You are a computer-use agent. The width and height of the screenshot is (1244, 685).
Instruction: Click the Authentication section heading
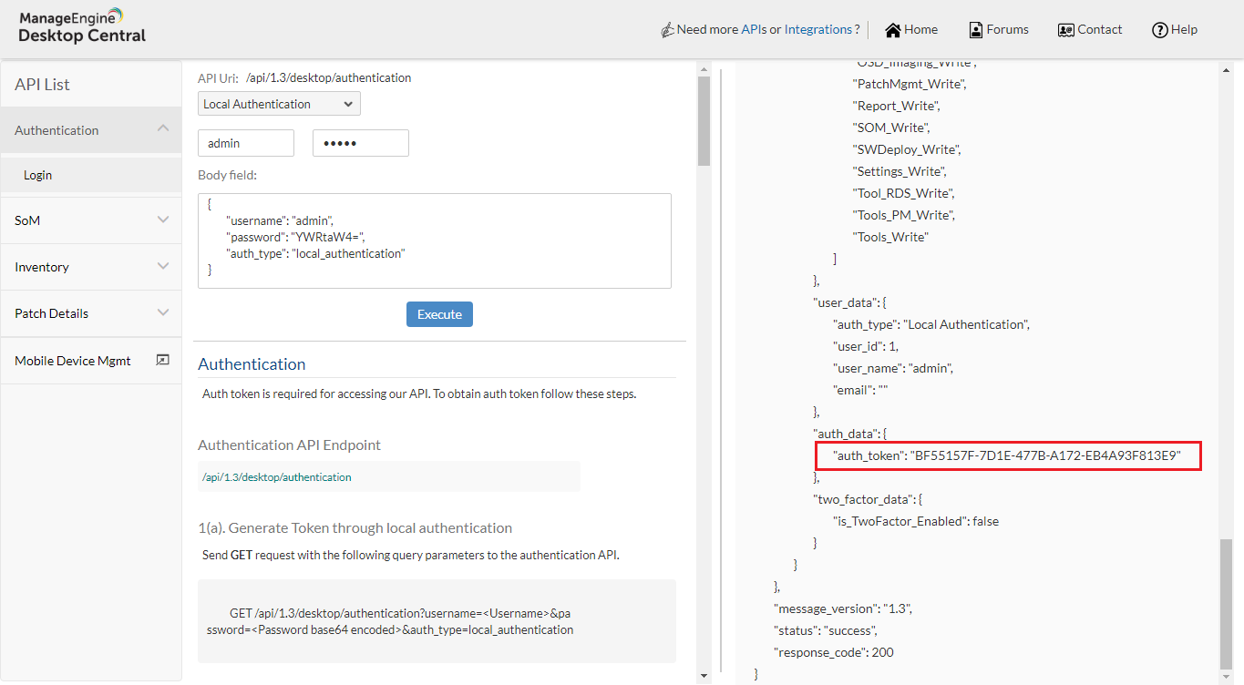pyautogui.click(x=252, y=364)
